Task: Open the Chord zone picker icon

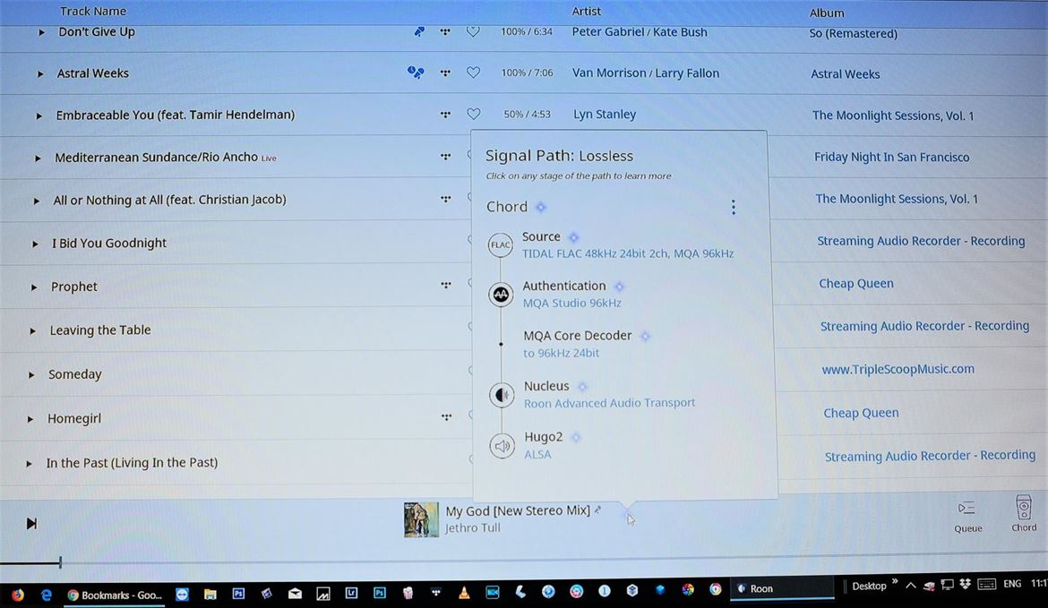Action: pyautogui.click(x=1023, y=513)
